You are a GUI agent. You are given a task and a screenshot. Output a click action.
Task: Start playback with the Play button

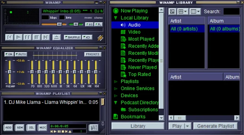pyautogui.click(x=18, y=37)
